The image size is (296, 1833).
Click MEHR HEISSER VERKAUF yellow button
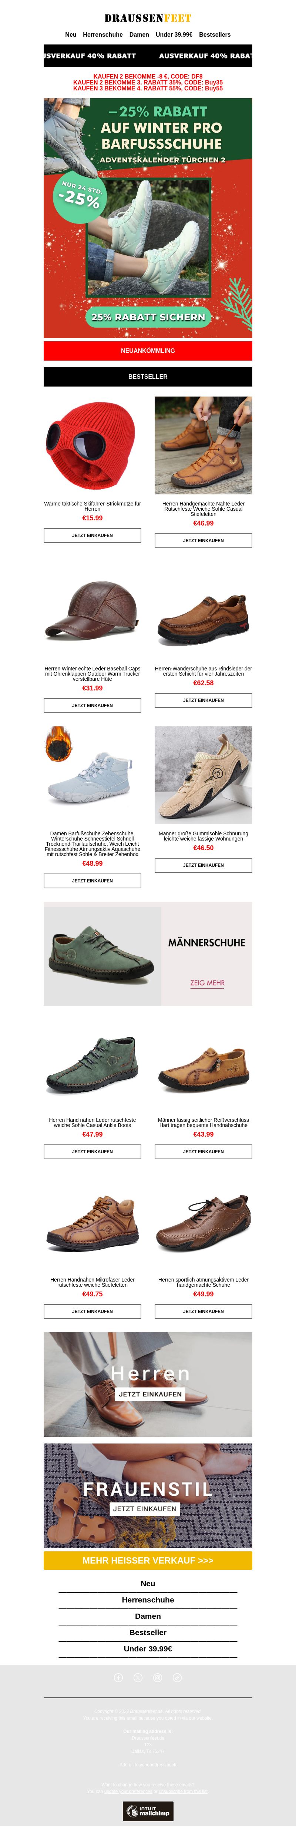(x=148, y=1561)
